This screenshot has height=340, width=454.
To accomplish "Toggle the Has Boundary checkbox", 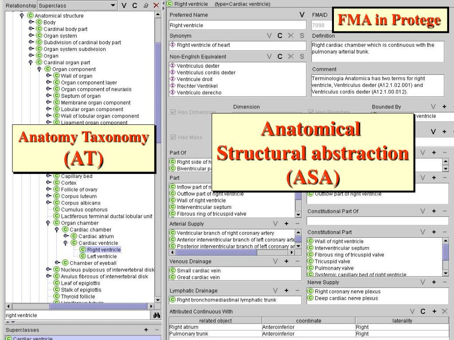I will pos(311,112).
